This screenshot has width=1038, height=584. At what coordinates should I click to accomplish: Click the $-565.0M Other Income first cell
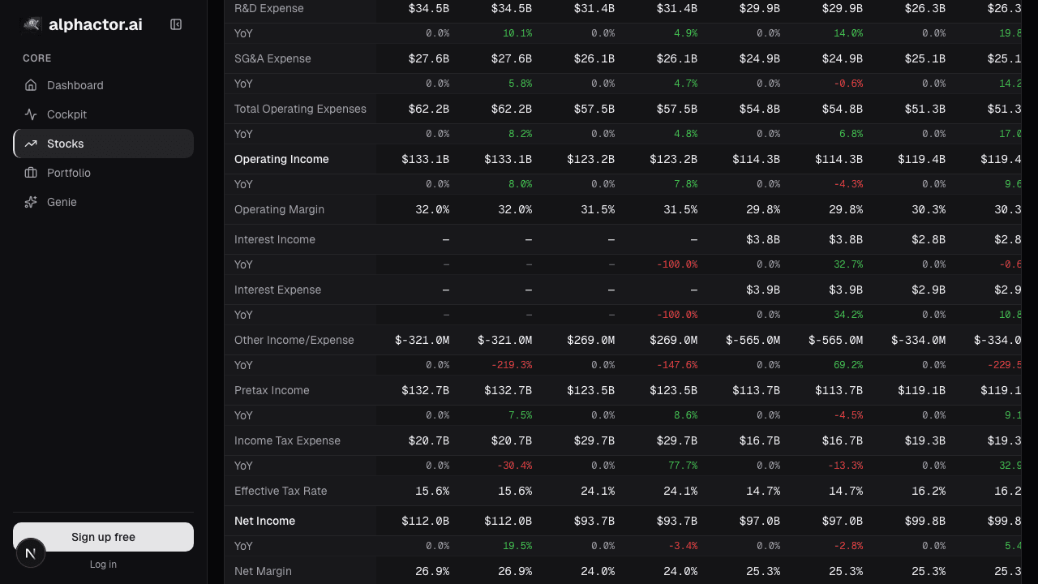click(x=753, y=340)
